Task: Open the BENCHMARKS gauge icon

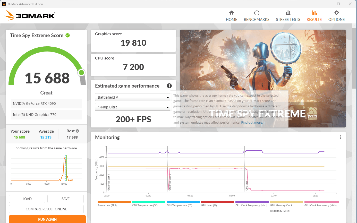Action: click(257, 13)
